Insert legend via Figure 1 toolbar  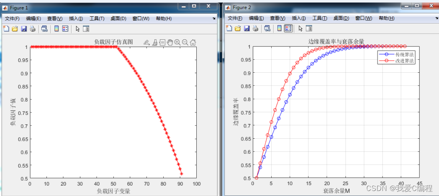65,28
